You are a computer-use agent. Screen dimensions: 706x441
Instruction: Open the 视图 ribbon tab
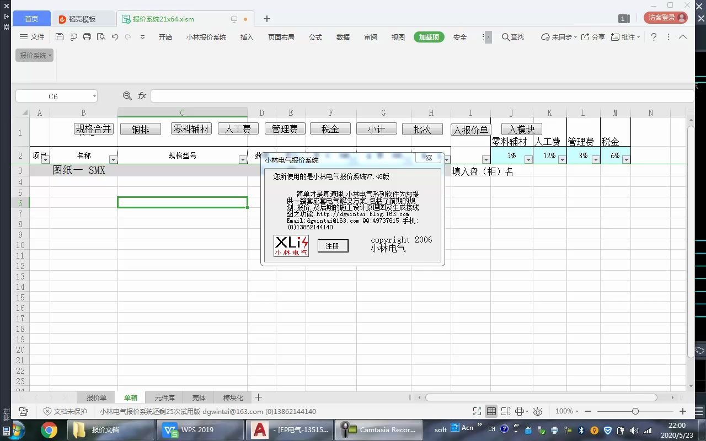click(398, 37)
